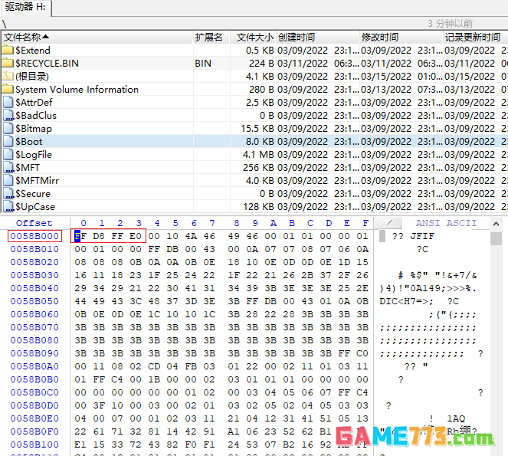508x456 pixels.
Task: Click the 创建时间 column header
Action: click(296, 37)
